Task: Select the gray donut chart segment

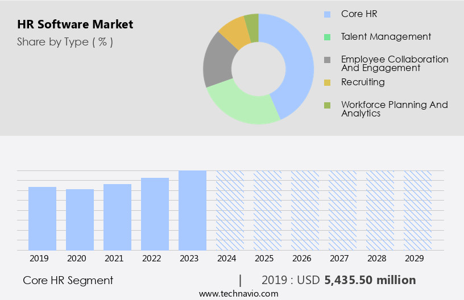Action: coord(217,63)
